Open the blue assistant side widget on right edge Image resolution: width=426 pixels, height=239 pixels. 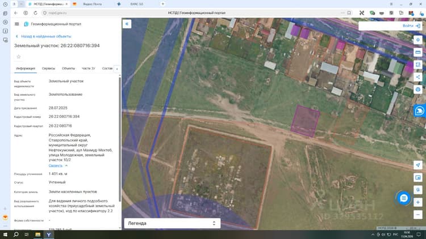tap(420, 111)
